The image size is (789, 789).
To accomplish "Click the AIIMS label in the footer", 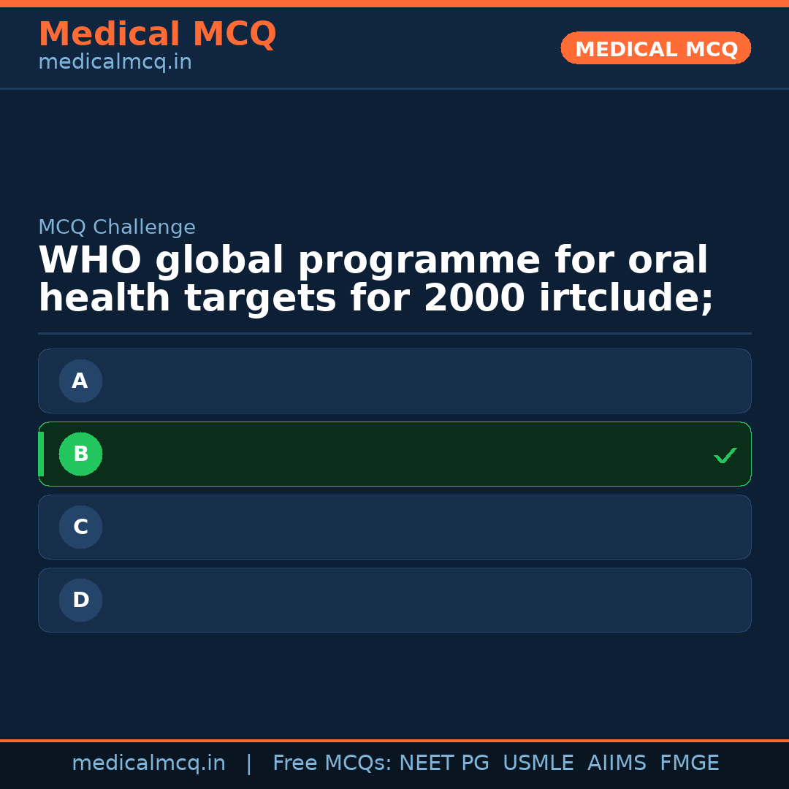I will (x=617, y=763).
